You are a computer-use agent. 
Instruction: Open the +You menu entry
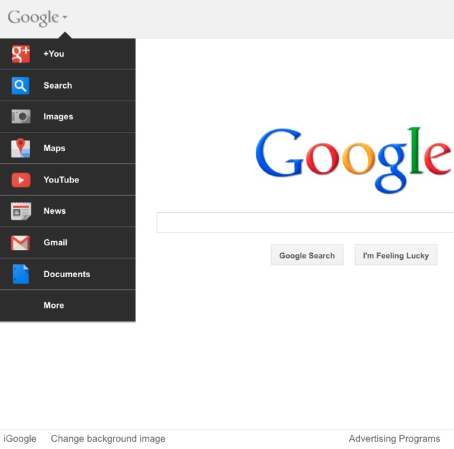pyautogui.click(x=67, y=54)
